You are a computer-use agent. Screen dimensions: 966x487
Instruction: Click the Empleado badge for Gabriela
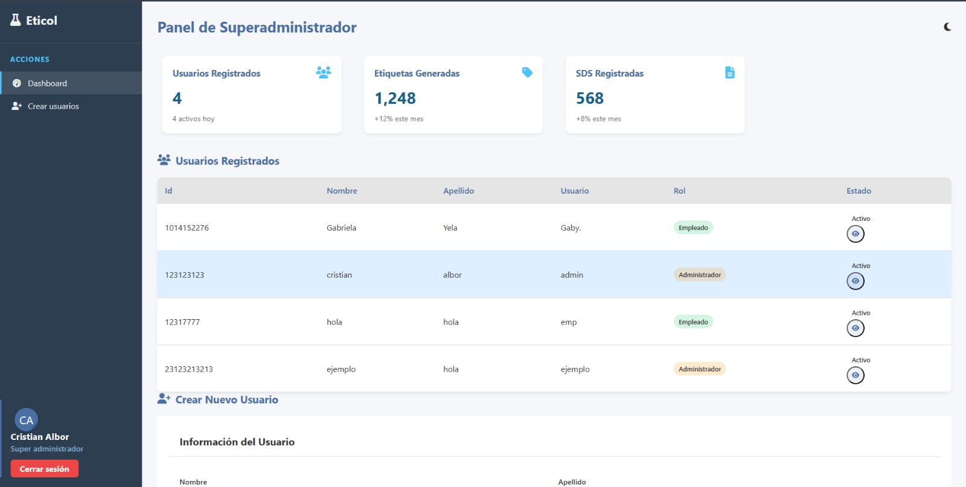coord(693,228)
